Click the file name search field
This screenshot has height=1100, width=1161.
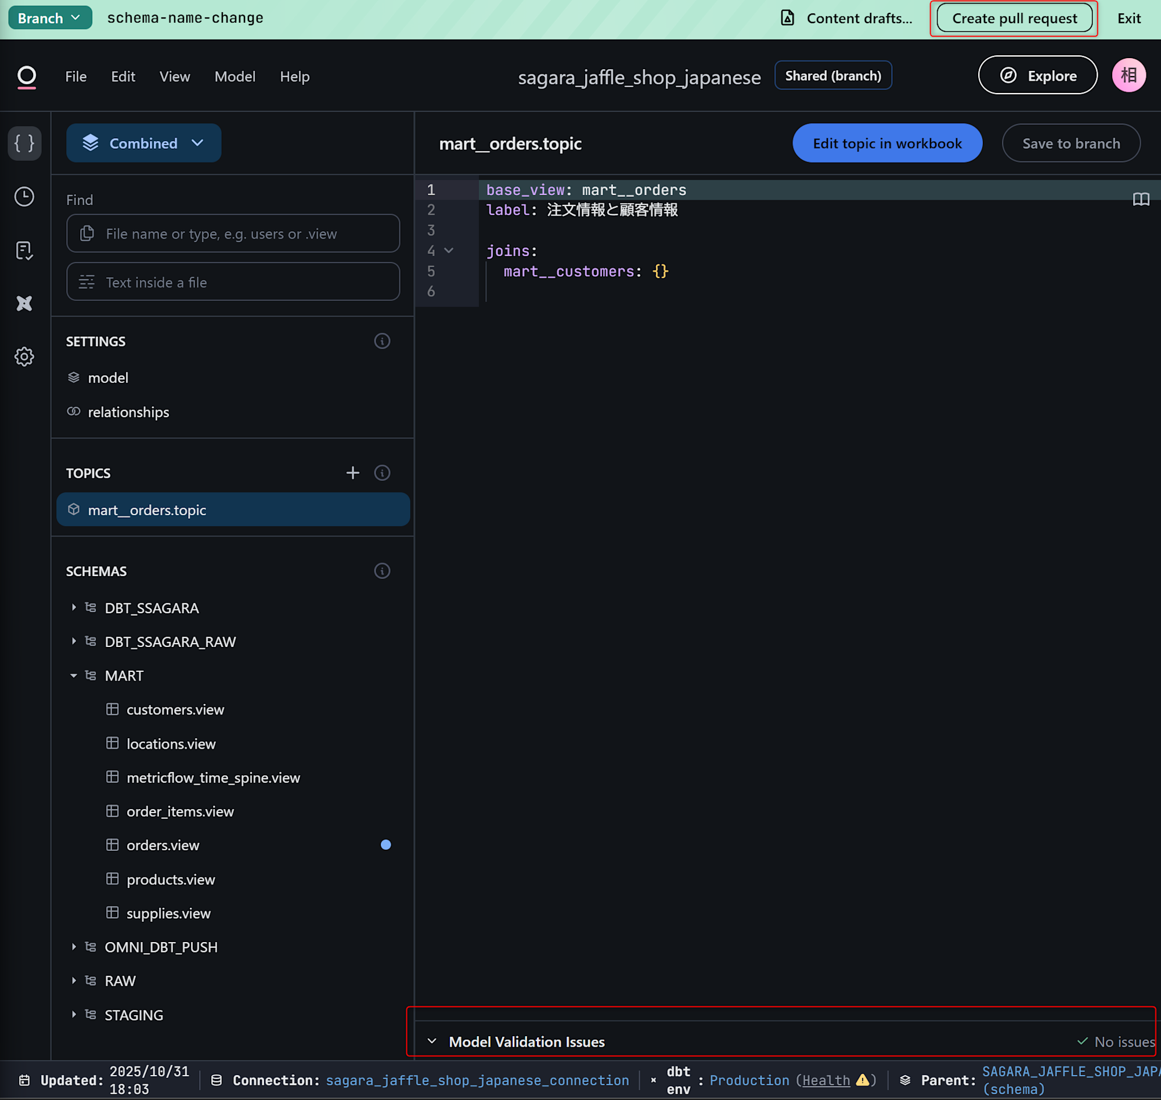[x=233, y=234]
